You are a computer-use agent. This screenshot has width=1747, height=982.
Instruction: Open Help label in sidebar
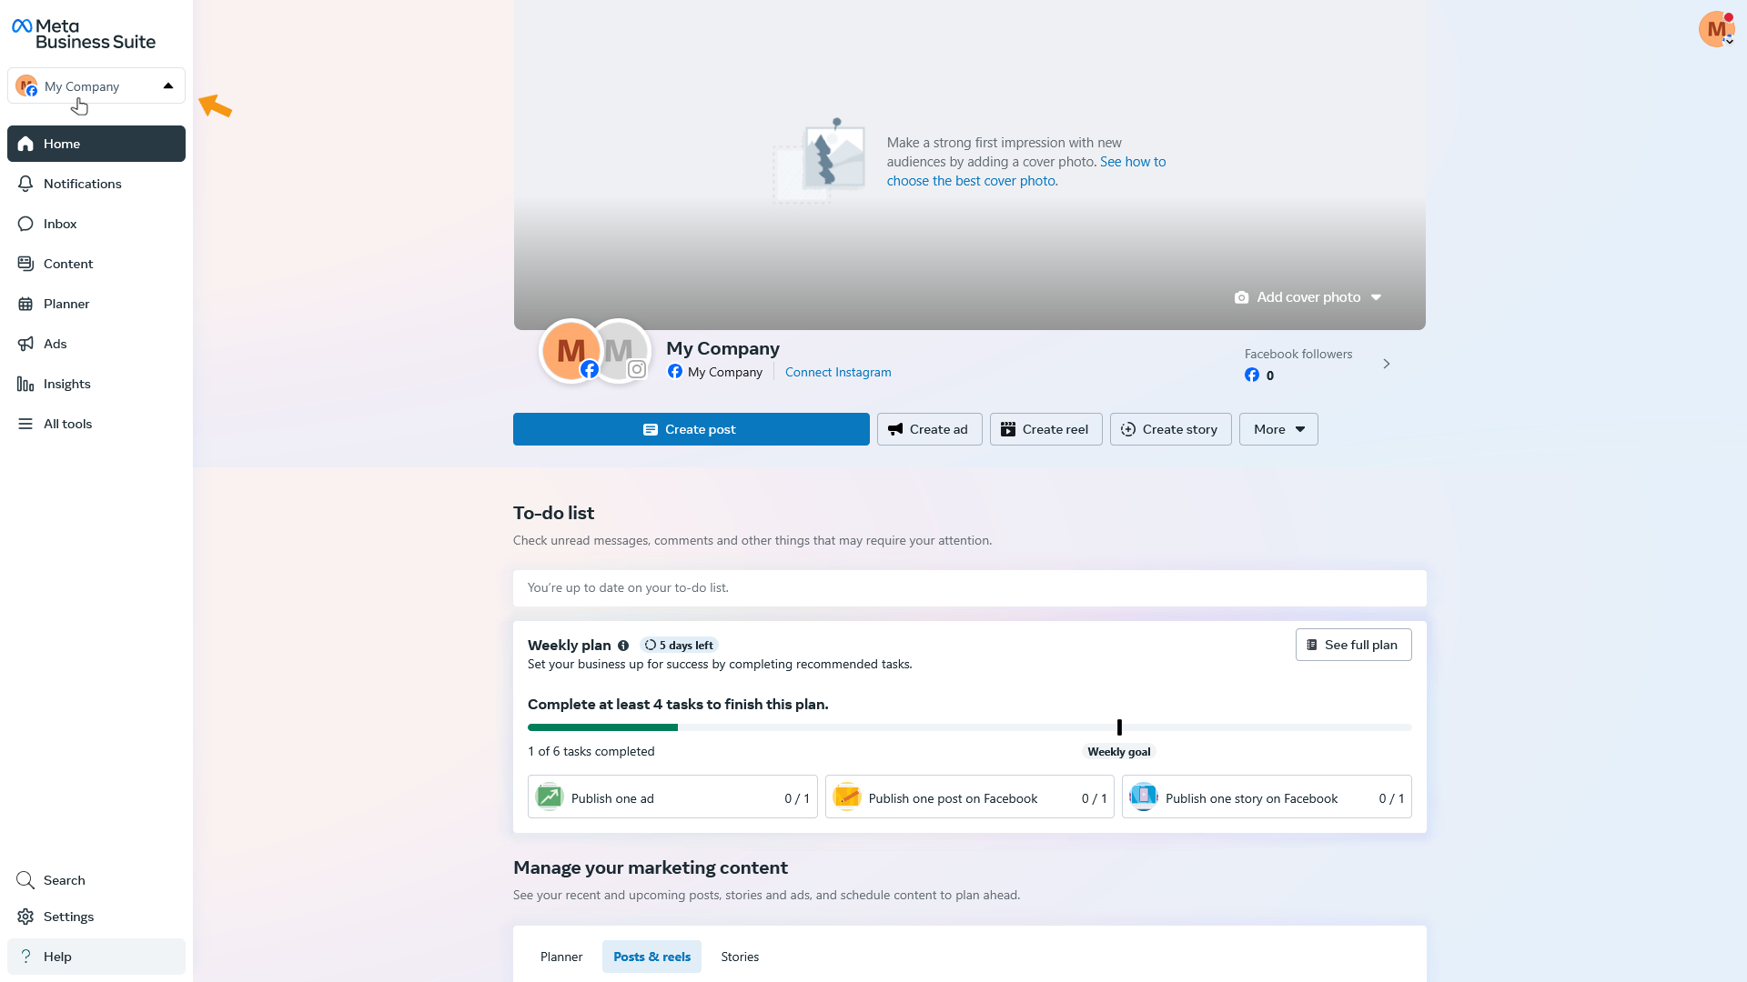[x=57, y=957]
